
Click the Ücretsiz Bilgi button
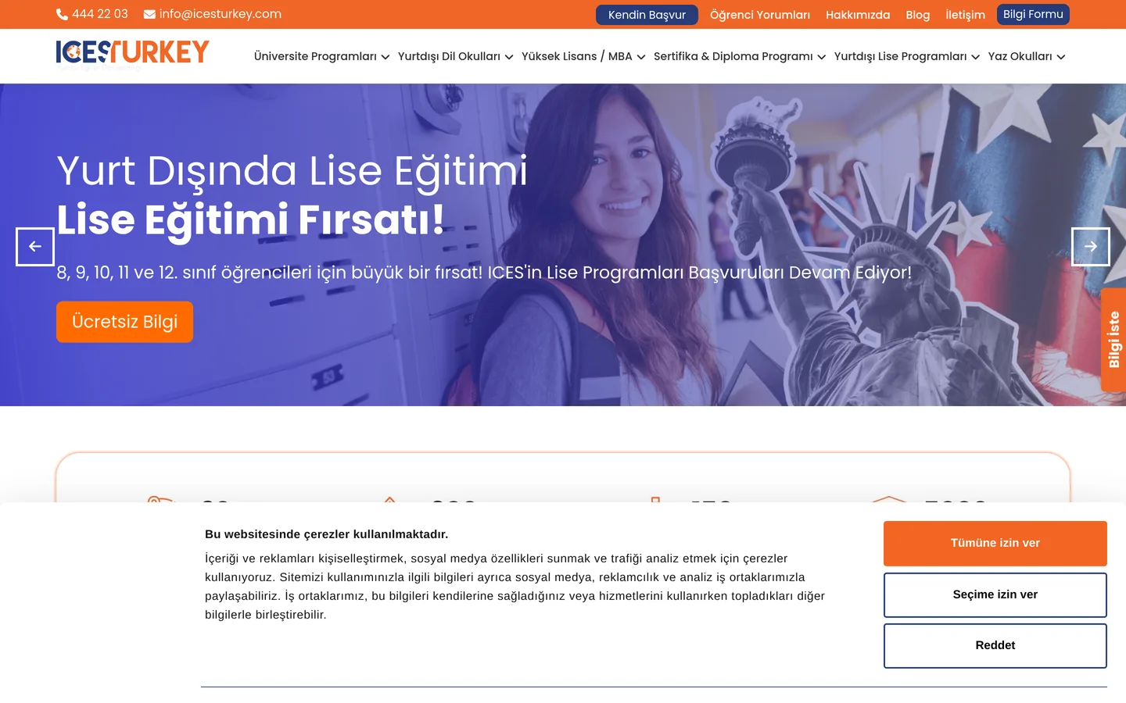pyautogui.click(x=124, y=322)
